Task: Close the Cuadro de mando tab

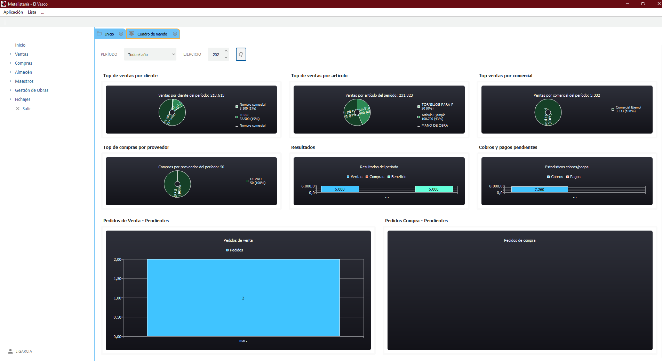Action: click(x=175, y=34)
